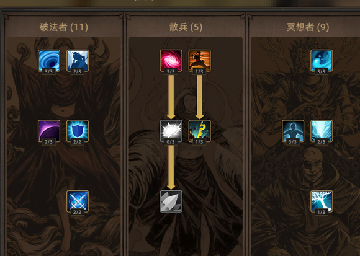360x256 pixels.
Task: Click the crossed swords skill icon
Action: point(78,201)
